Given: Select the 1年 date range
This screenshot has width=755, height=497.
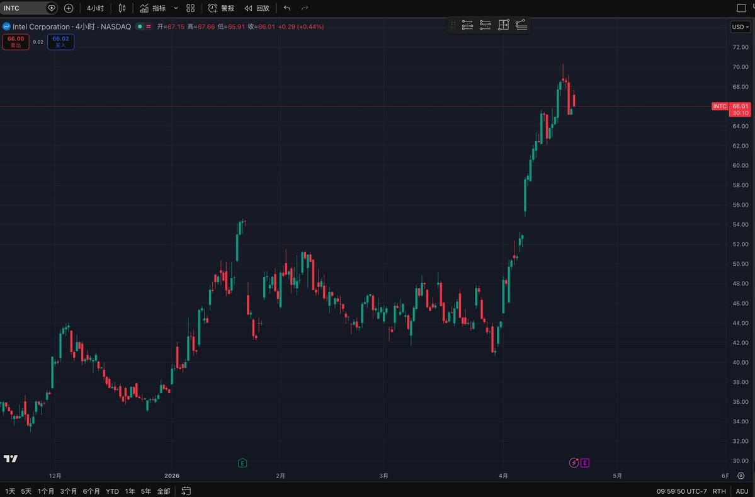Looking at the screenshot, I should [130, 491].
